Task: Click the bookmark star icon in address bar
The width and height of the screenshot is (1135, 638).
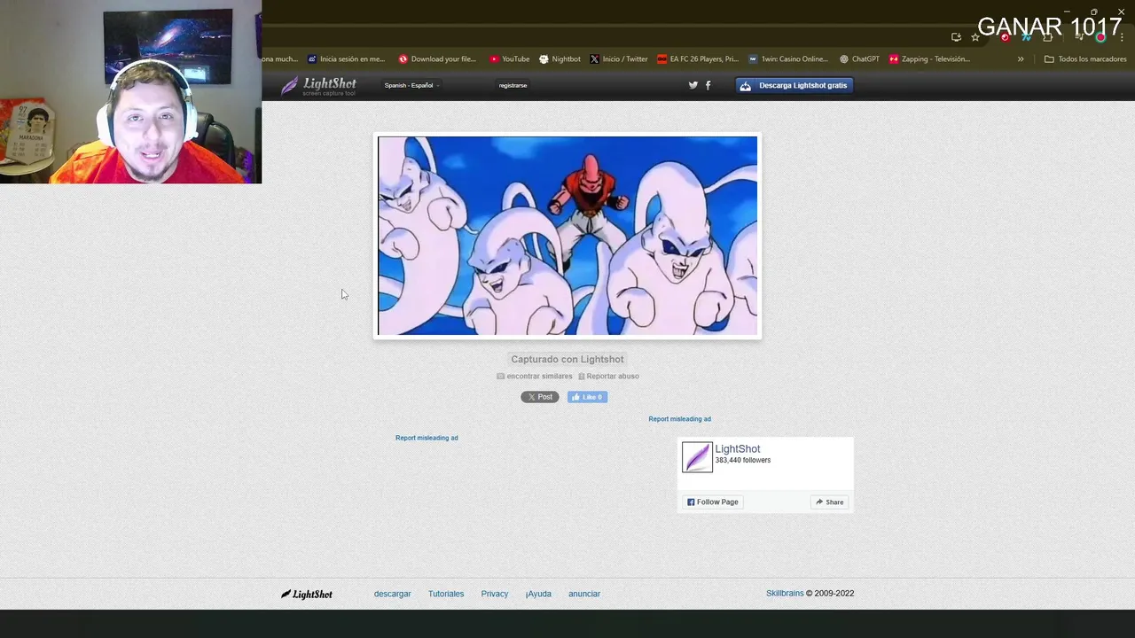Action: point(975,37)
